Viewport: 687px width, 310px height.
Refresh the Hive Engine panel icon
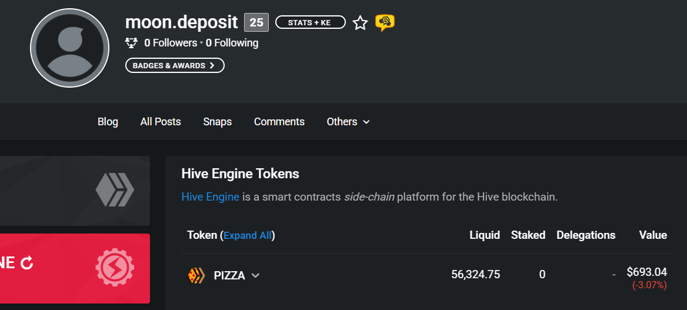pos(27,263)
